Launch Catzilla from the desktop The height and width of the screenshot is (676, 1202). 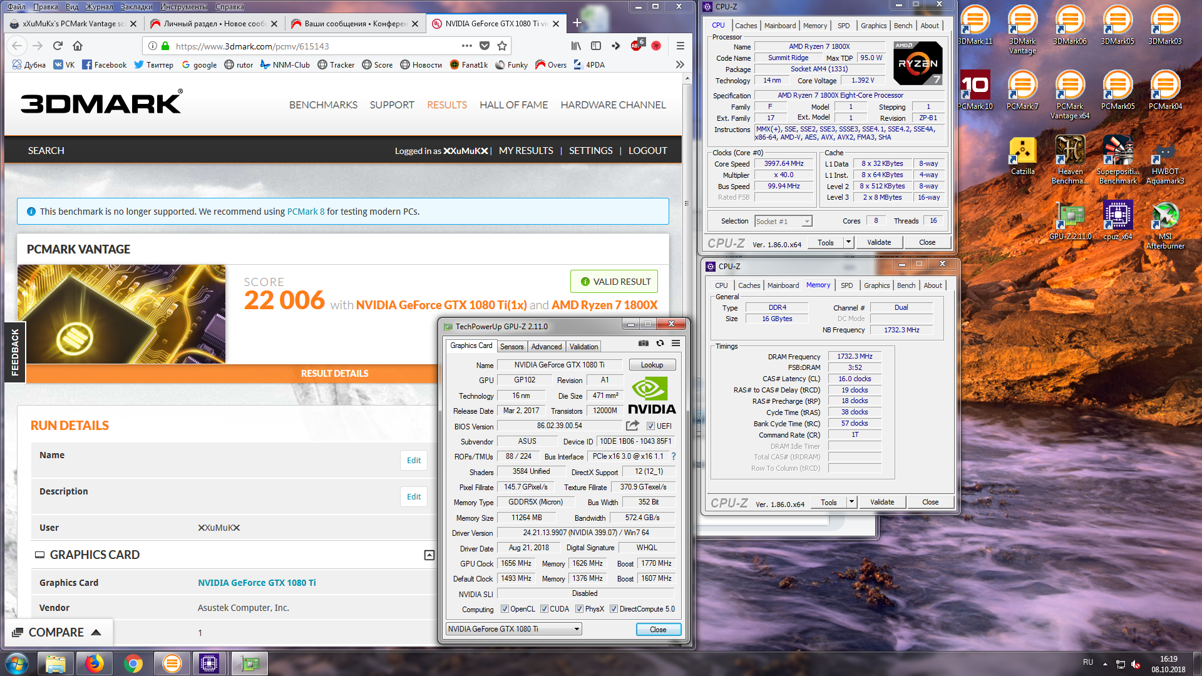(x=1022, y=155)
